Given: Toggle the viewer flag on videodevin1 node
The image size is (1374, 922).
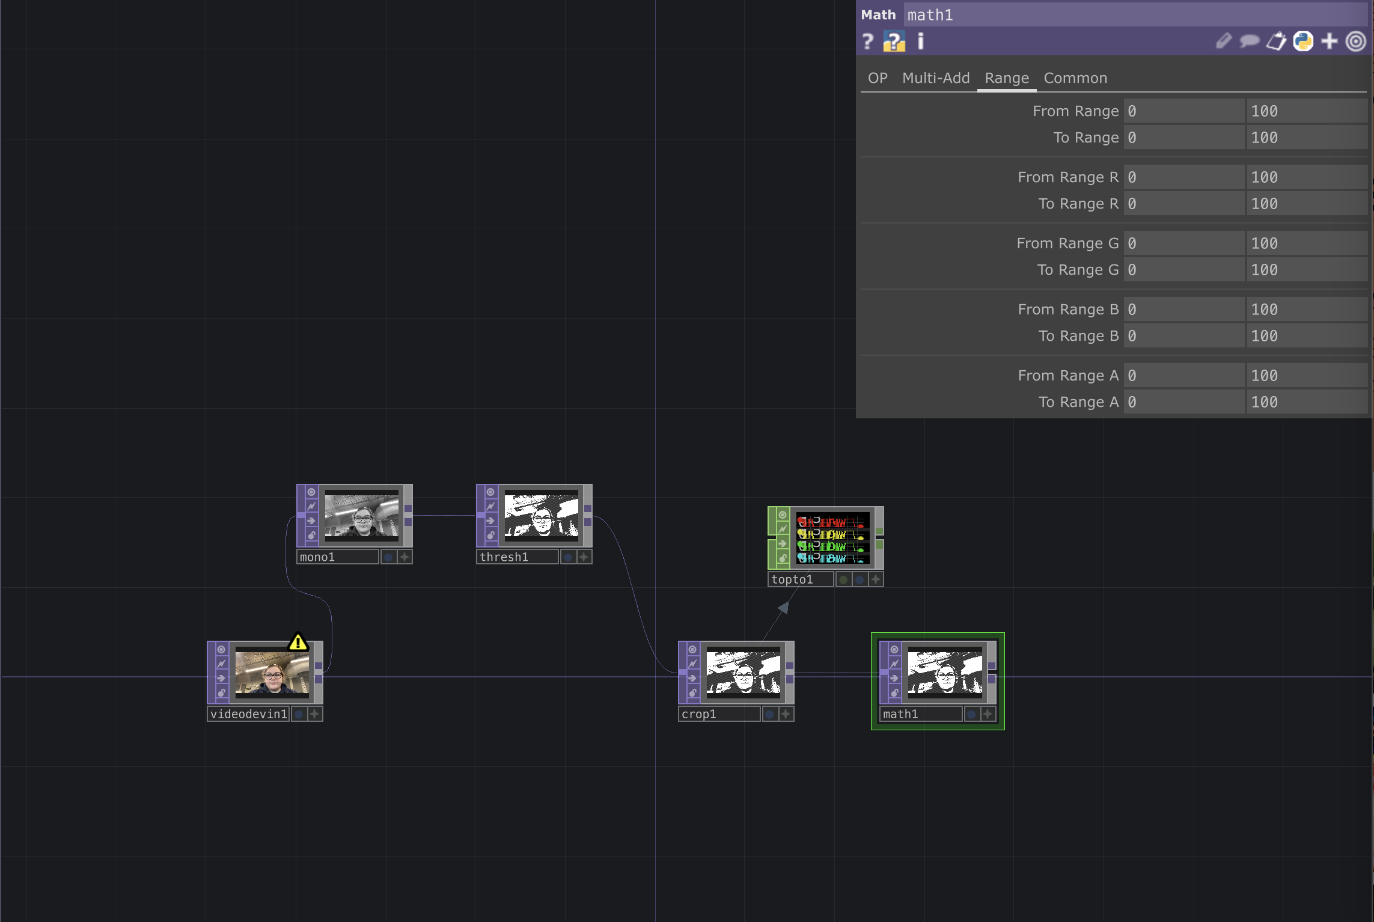Looking at the screenshot, I should point(221,649).
